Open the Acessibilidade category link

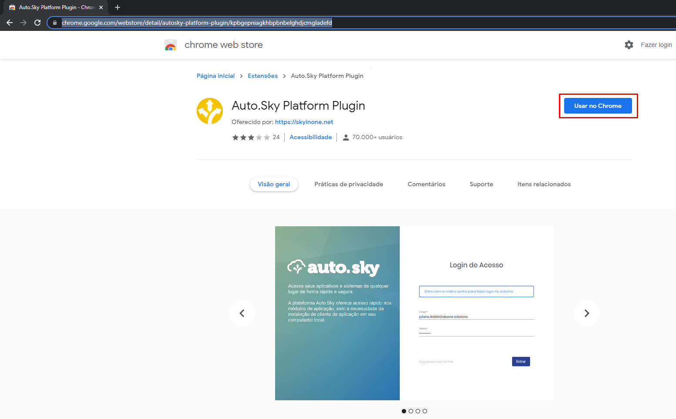coord(311,137)
